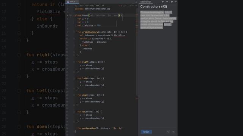Switch to the Description tab
The height and width of the screenshot is (136, 243).
pyautogui.click(x=146, y=2)
